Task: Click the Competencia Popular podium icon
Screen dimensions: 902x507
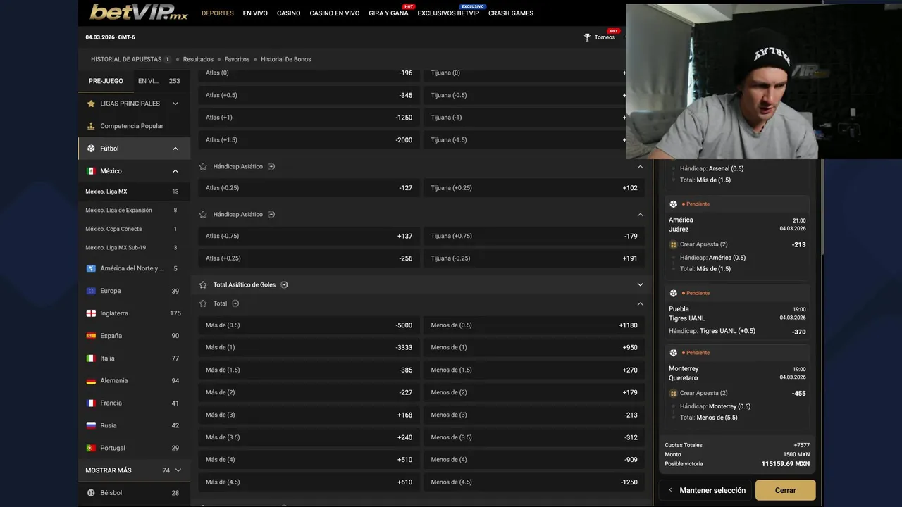Action: pyautogui.click(x=91, y=126)
